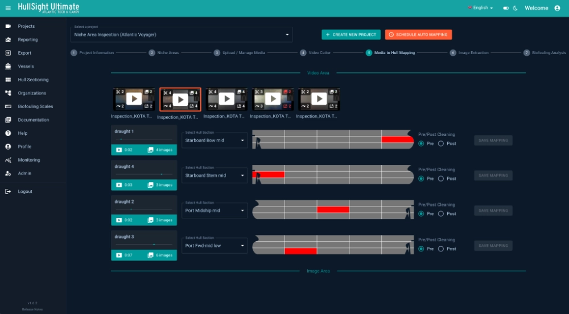Image resolution: width=569 pixels, height=314 pixels.
Task: Open the Select a project dropdown
Action: click(x=181, y=35)
